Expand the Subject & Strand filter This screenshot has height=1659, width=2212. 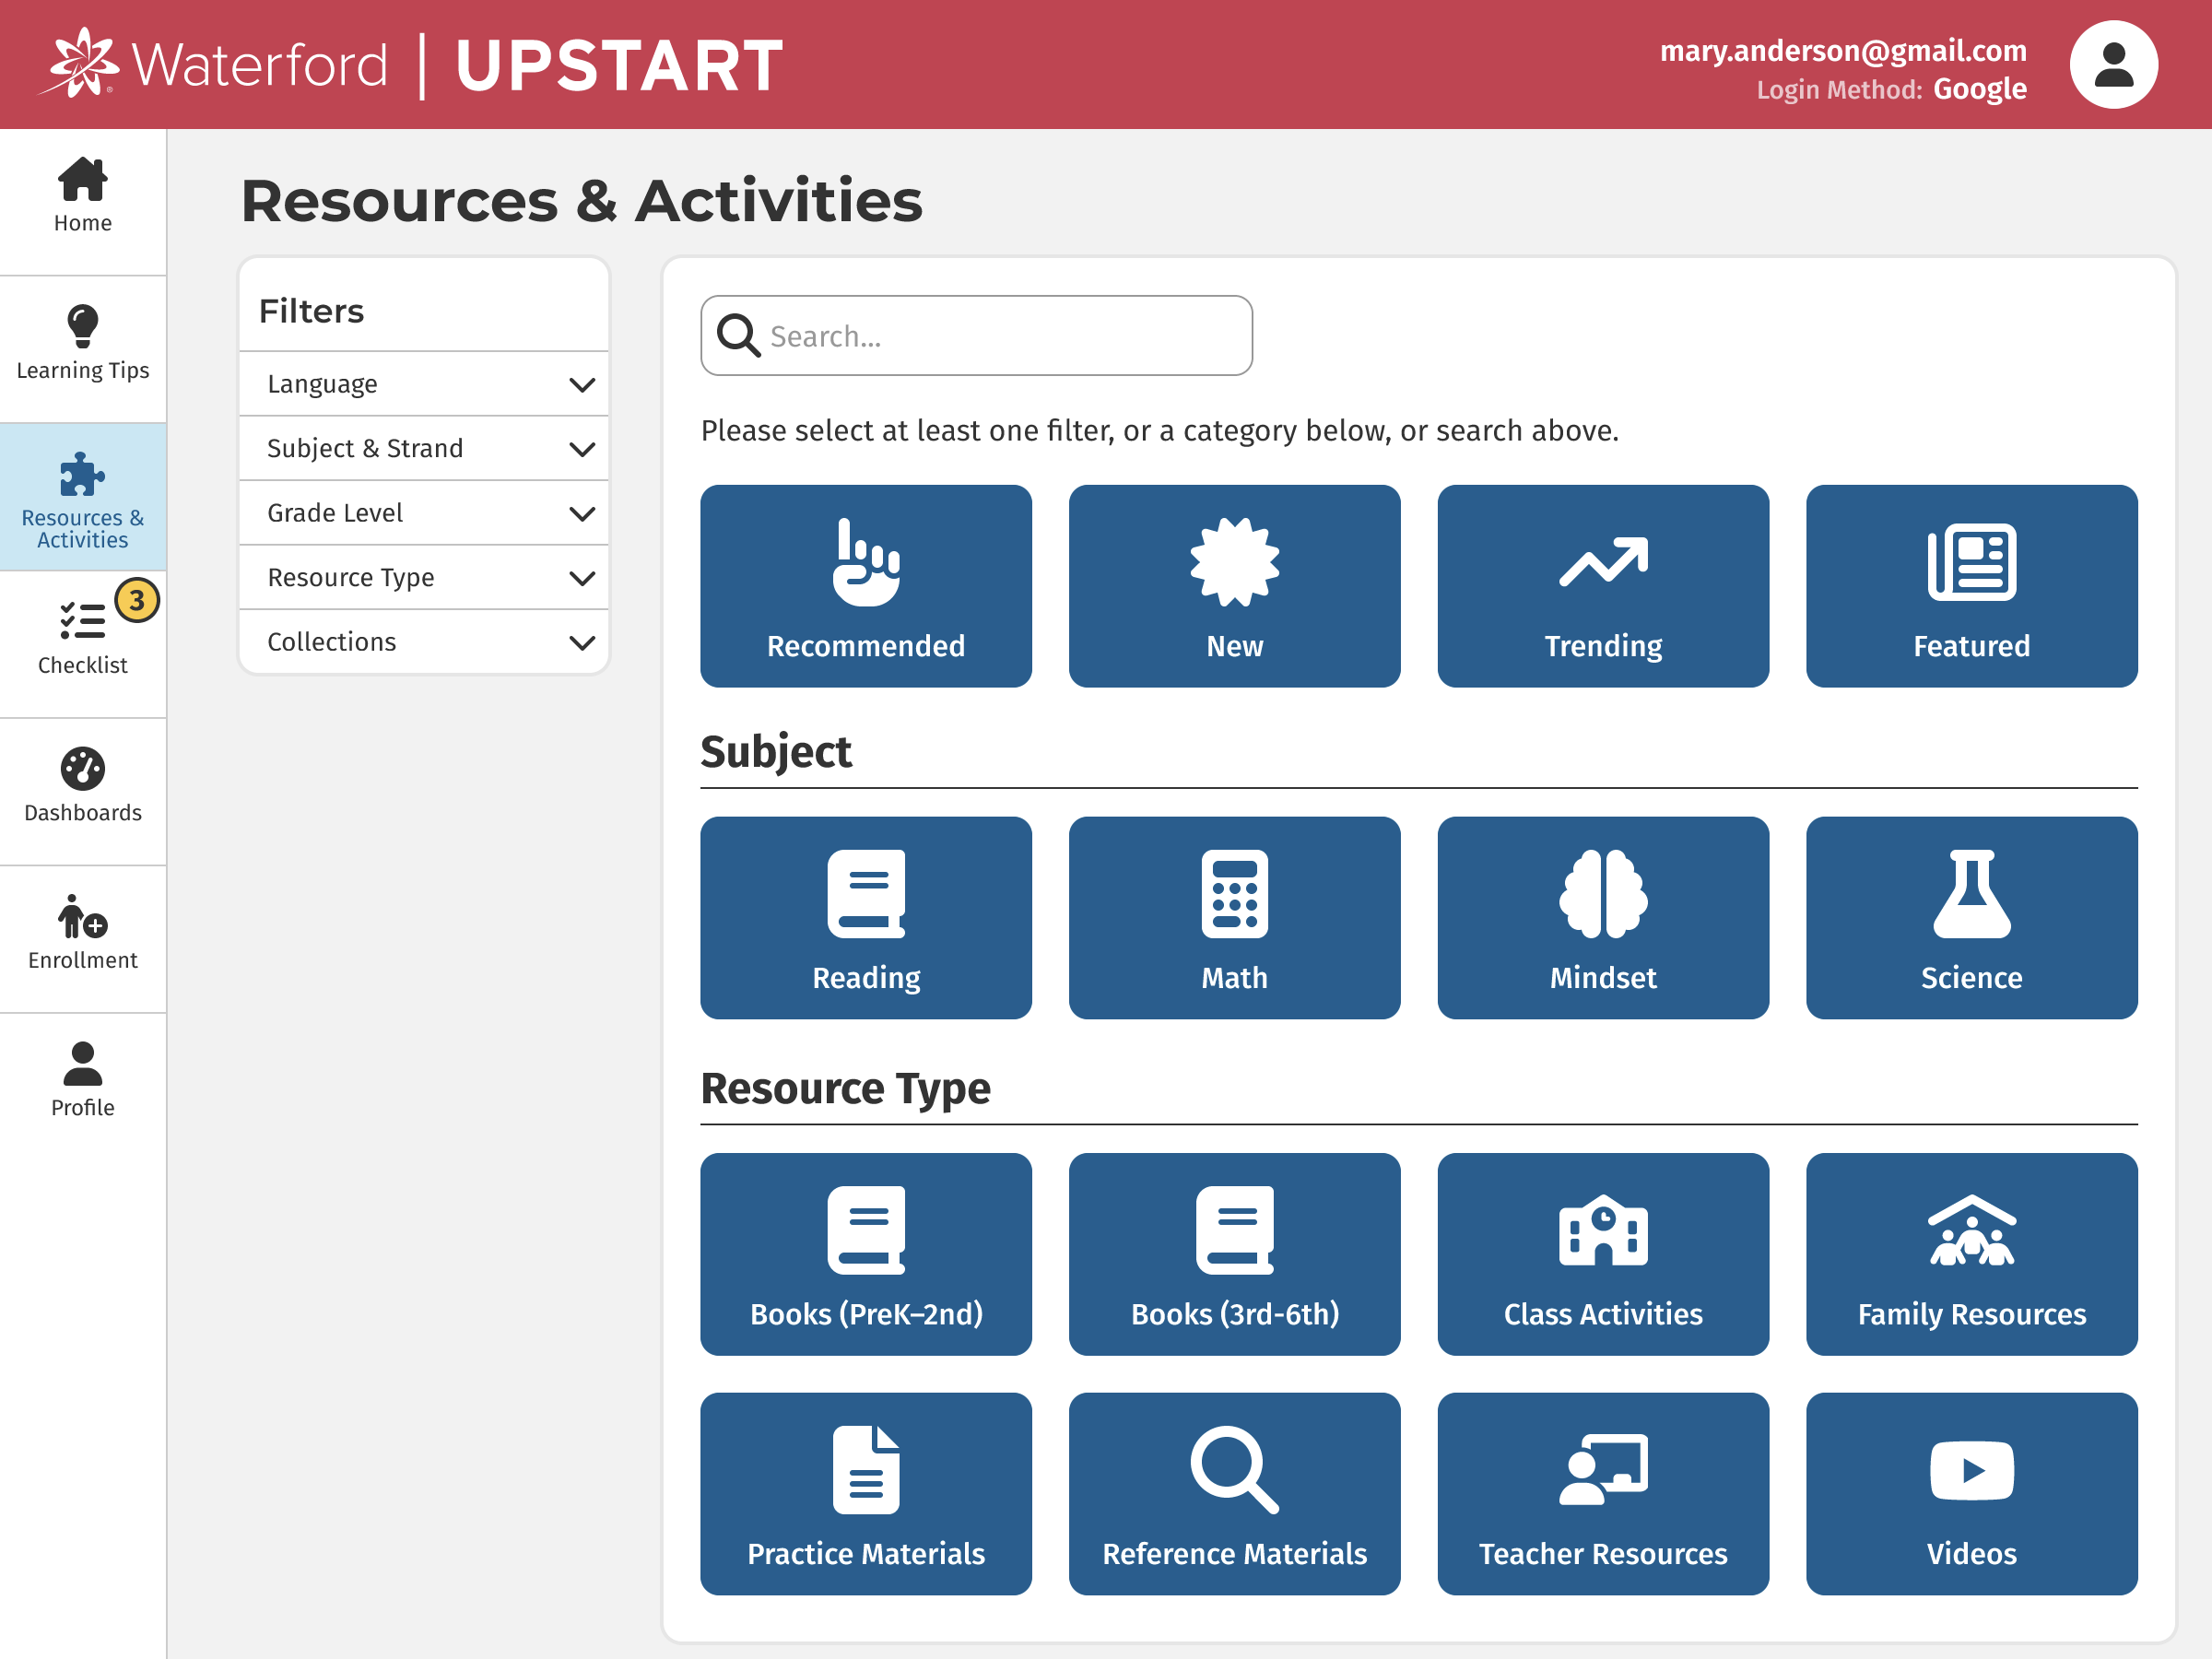tap(424, 448)
